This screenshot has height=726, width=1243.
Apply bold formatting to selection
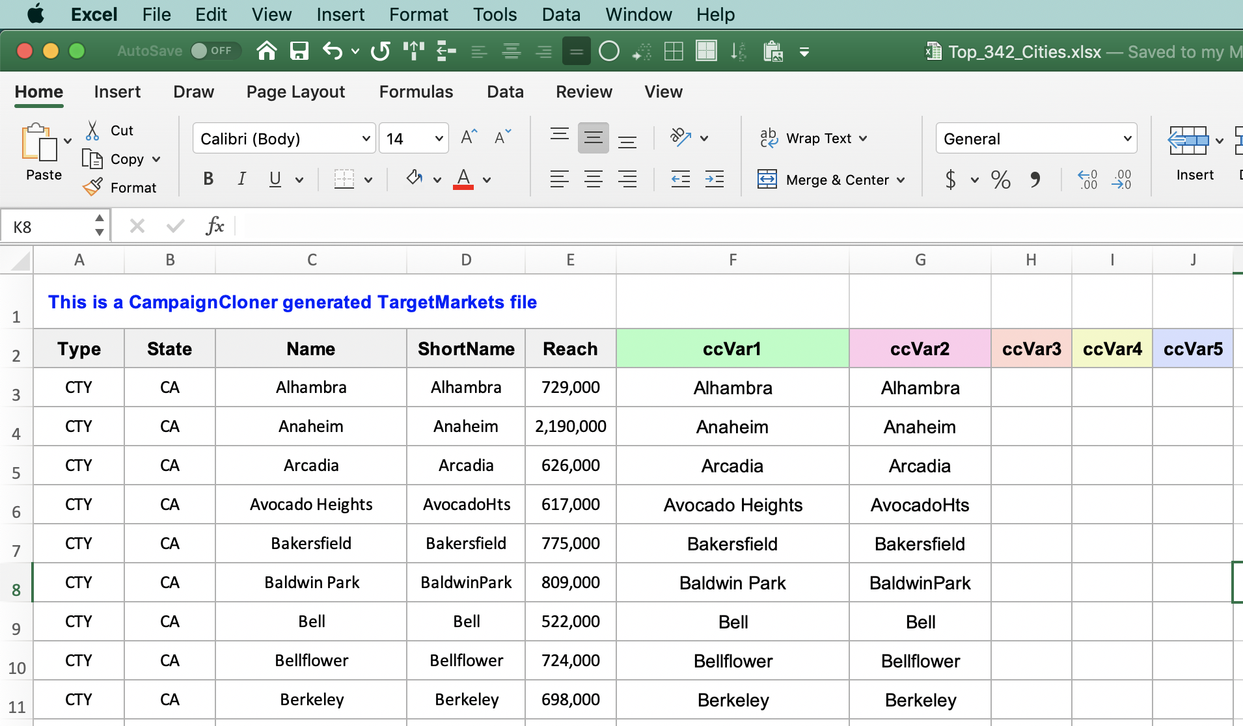[x=207, y=179]
